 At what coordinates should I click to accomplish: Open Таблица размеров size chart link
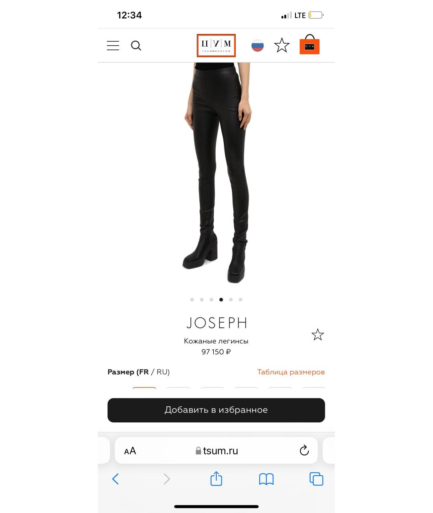(x=291, y=372)
